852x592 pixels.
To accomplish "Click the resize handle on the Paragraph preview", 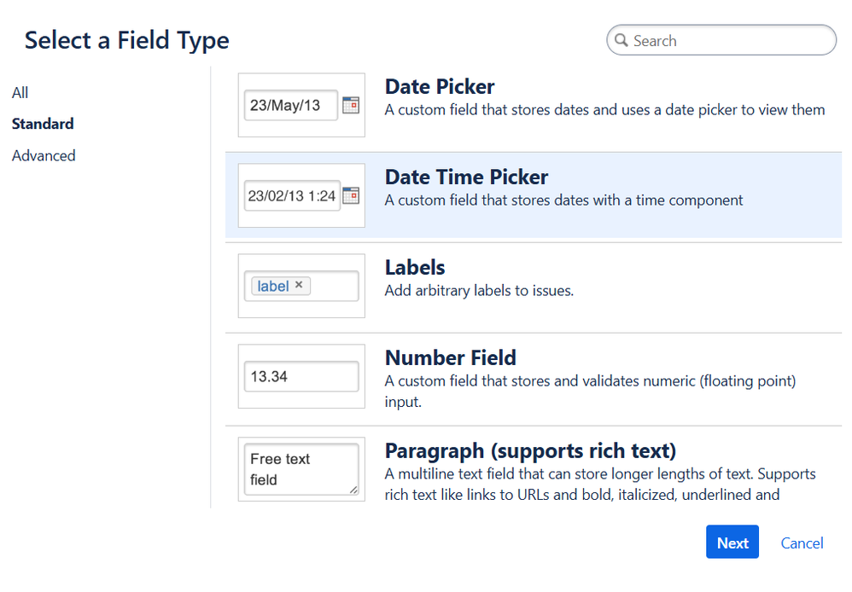I will click(353, 488).
